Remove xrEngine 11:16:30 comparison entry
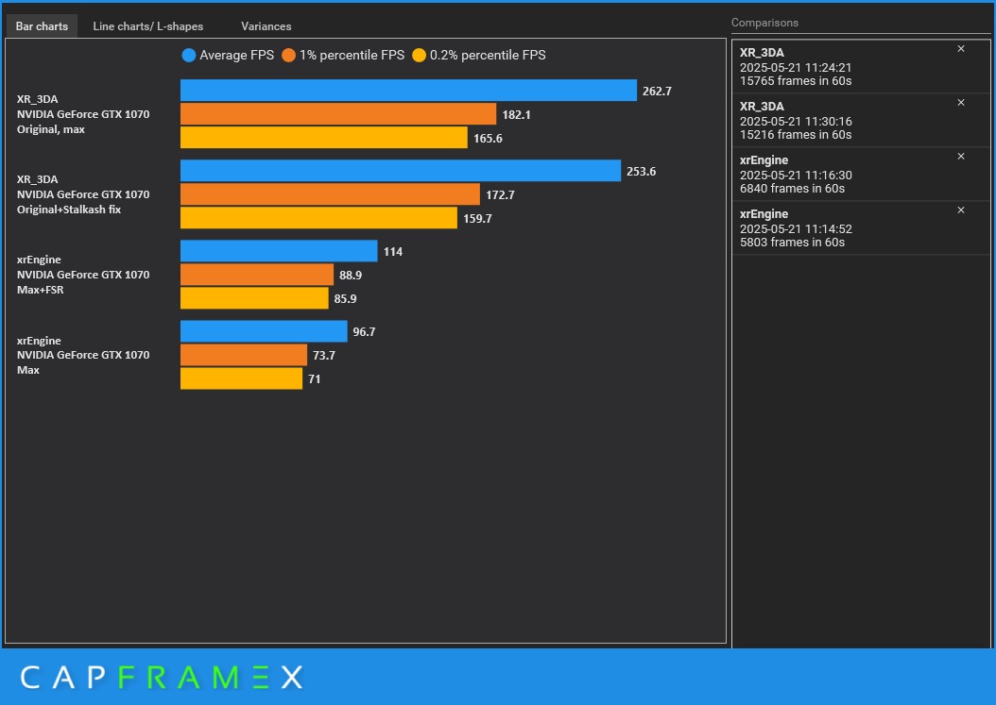This screenshot has height=705, width=996. click(x=961, y=157)
